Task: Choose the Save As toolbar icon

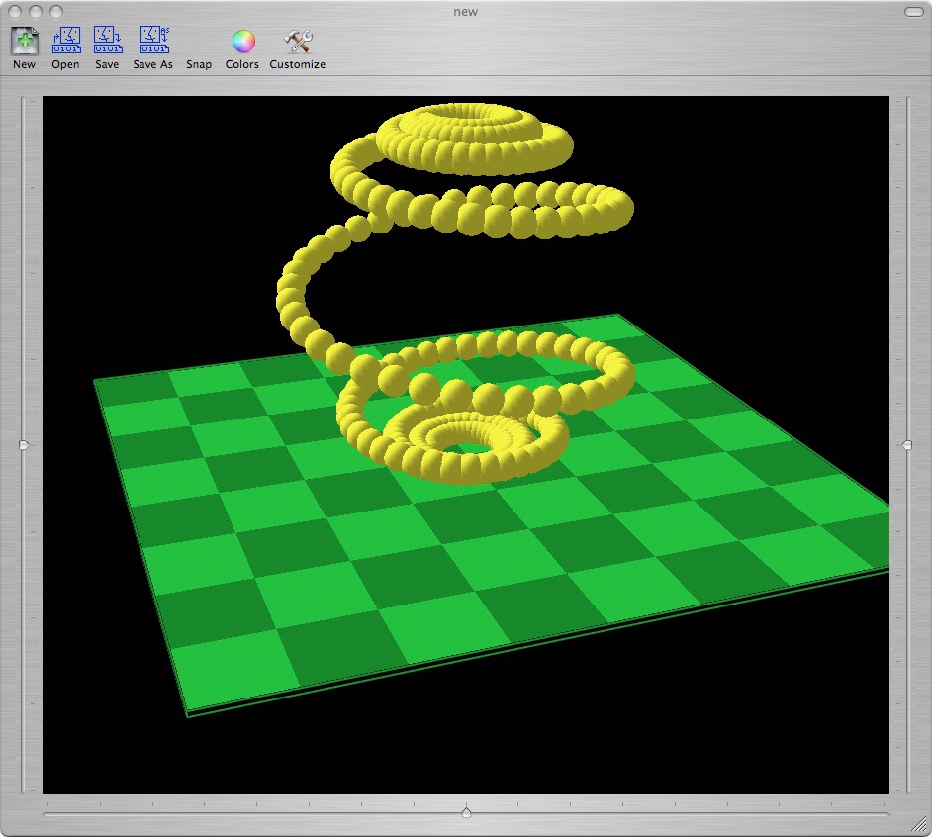Action: click(x=154, y=41)
